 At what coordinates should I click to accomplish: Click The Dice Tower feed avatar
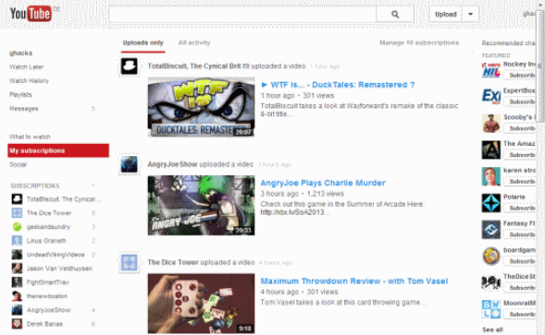[129, 262]
